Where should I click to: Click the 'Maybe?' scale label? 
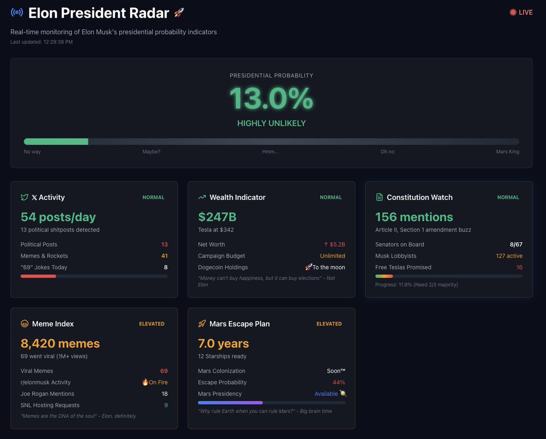(152, 151)
